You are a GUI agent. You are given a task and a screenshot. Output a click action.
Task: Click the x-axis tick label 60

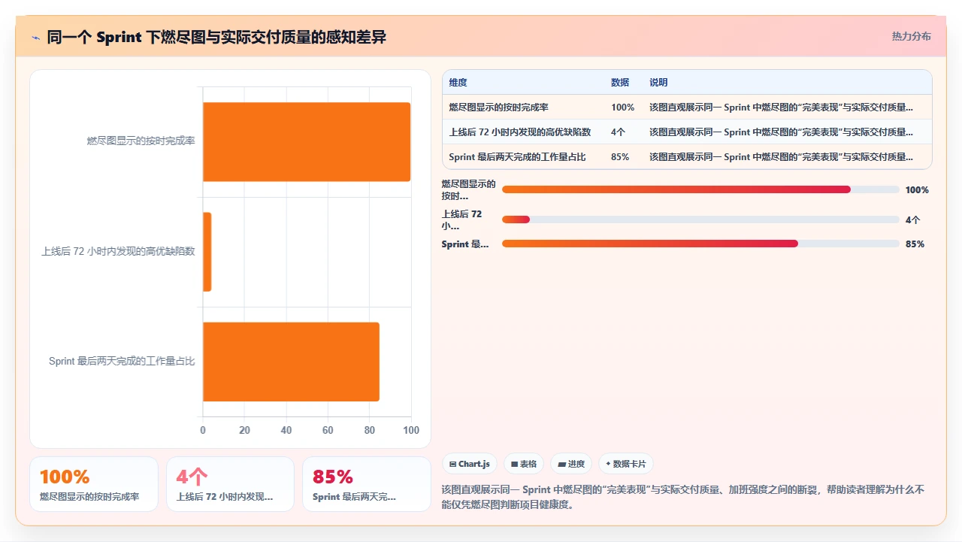point(328,431)
